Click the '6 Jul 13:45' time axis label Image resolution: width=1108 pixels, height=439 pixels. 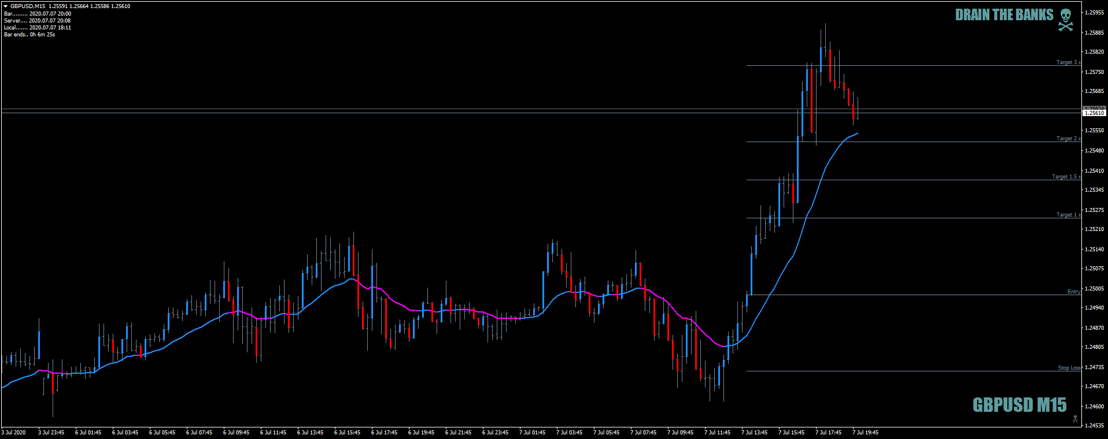[311, 433]
